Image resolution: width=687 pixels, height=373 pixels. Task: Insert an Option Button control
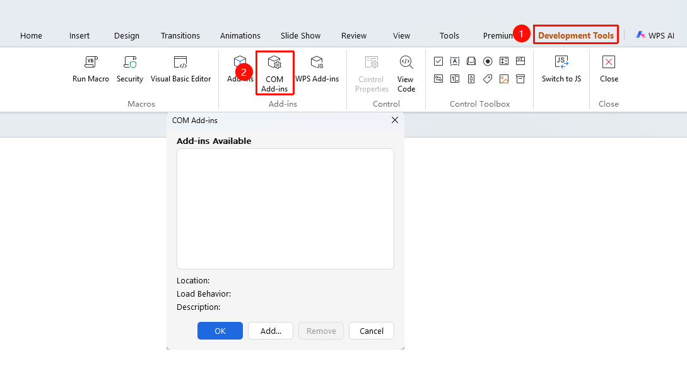click(488, 61)
